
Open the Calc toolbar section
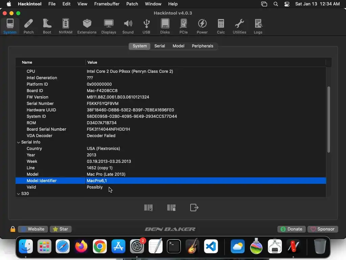click(221, 26)
